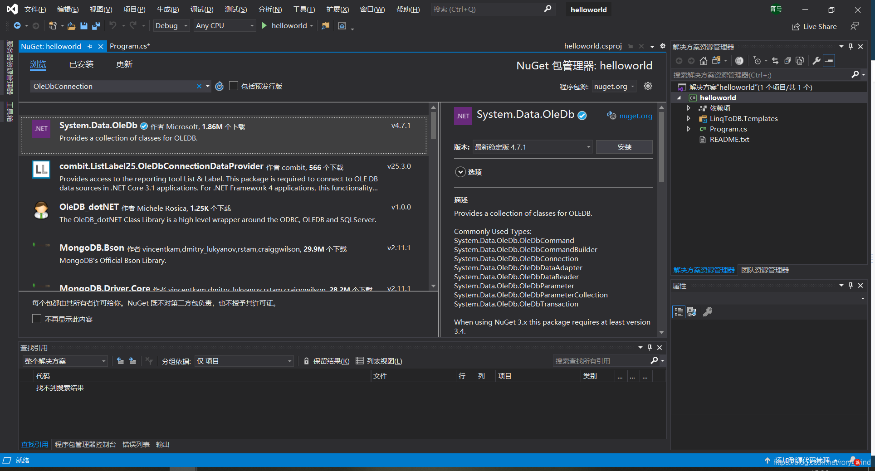This screenshot has height=471, width=875.
Task: Open Solution Explorer properties with wrench icon
Action: [816, 60]
